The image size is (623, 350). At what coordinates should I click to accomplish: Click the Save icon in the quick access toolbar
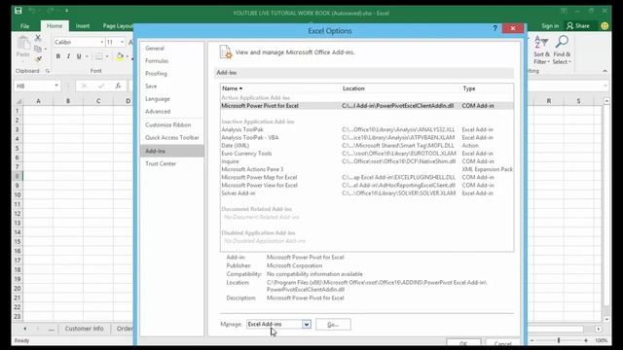pyautogui.click(x=18, y=11)
